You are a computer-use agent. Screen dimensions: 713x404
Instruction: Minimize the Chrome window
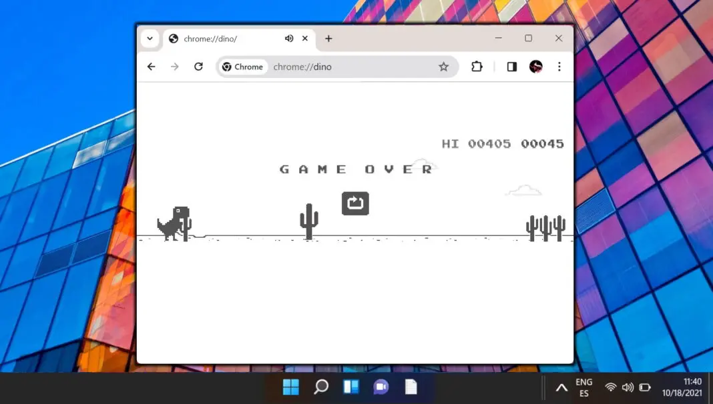pyautogui.click(x=499, y=39)
